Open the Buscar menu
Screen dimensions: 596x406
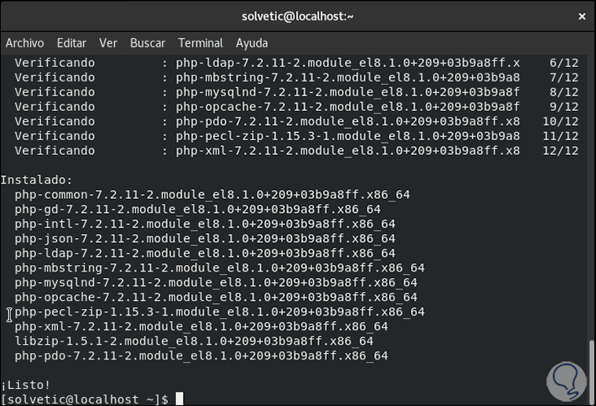pyautogui.click(x=148, y=43)
